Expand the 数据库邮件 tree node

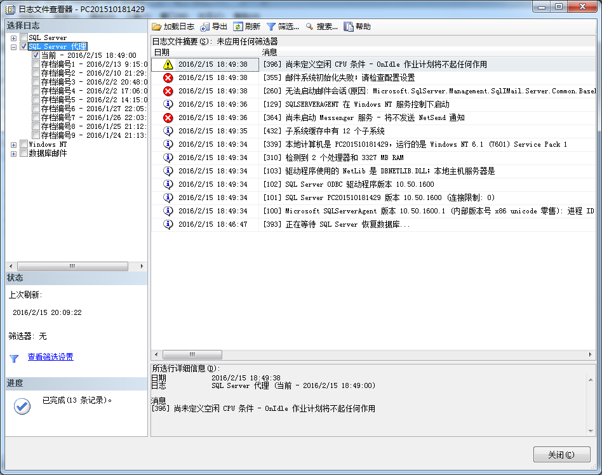12,152
